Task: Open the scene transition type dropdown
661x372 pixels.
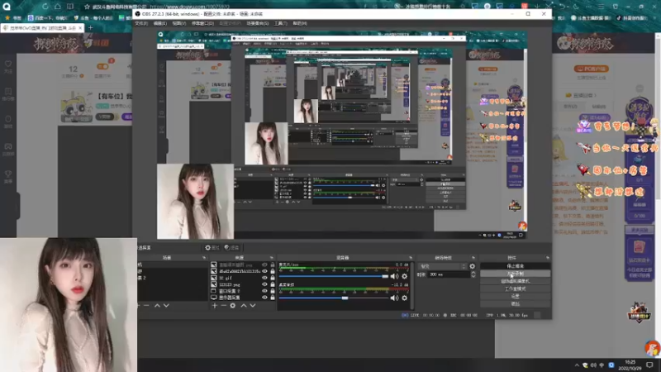Action: [442, 266]
